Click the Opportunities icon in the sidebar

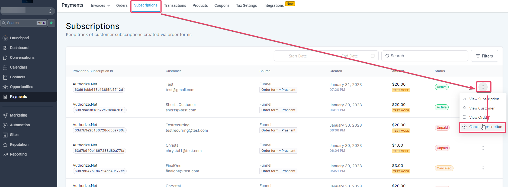pyautogui.click(x=5, y=87)
